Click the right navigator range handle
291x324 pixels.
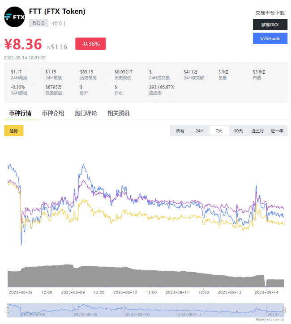(284, 310)
